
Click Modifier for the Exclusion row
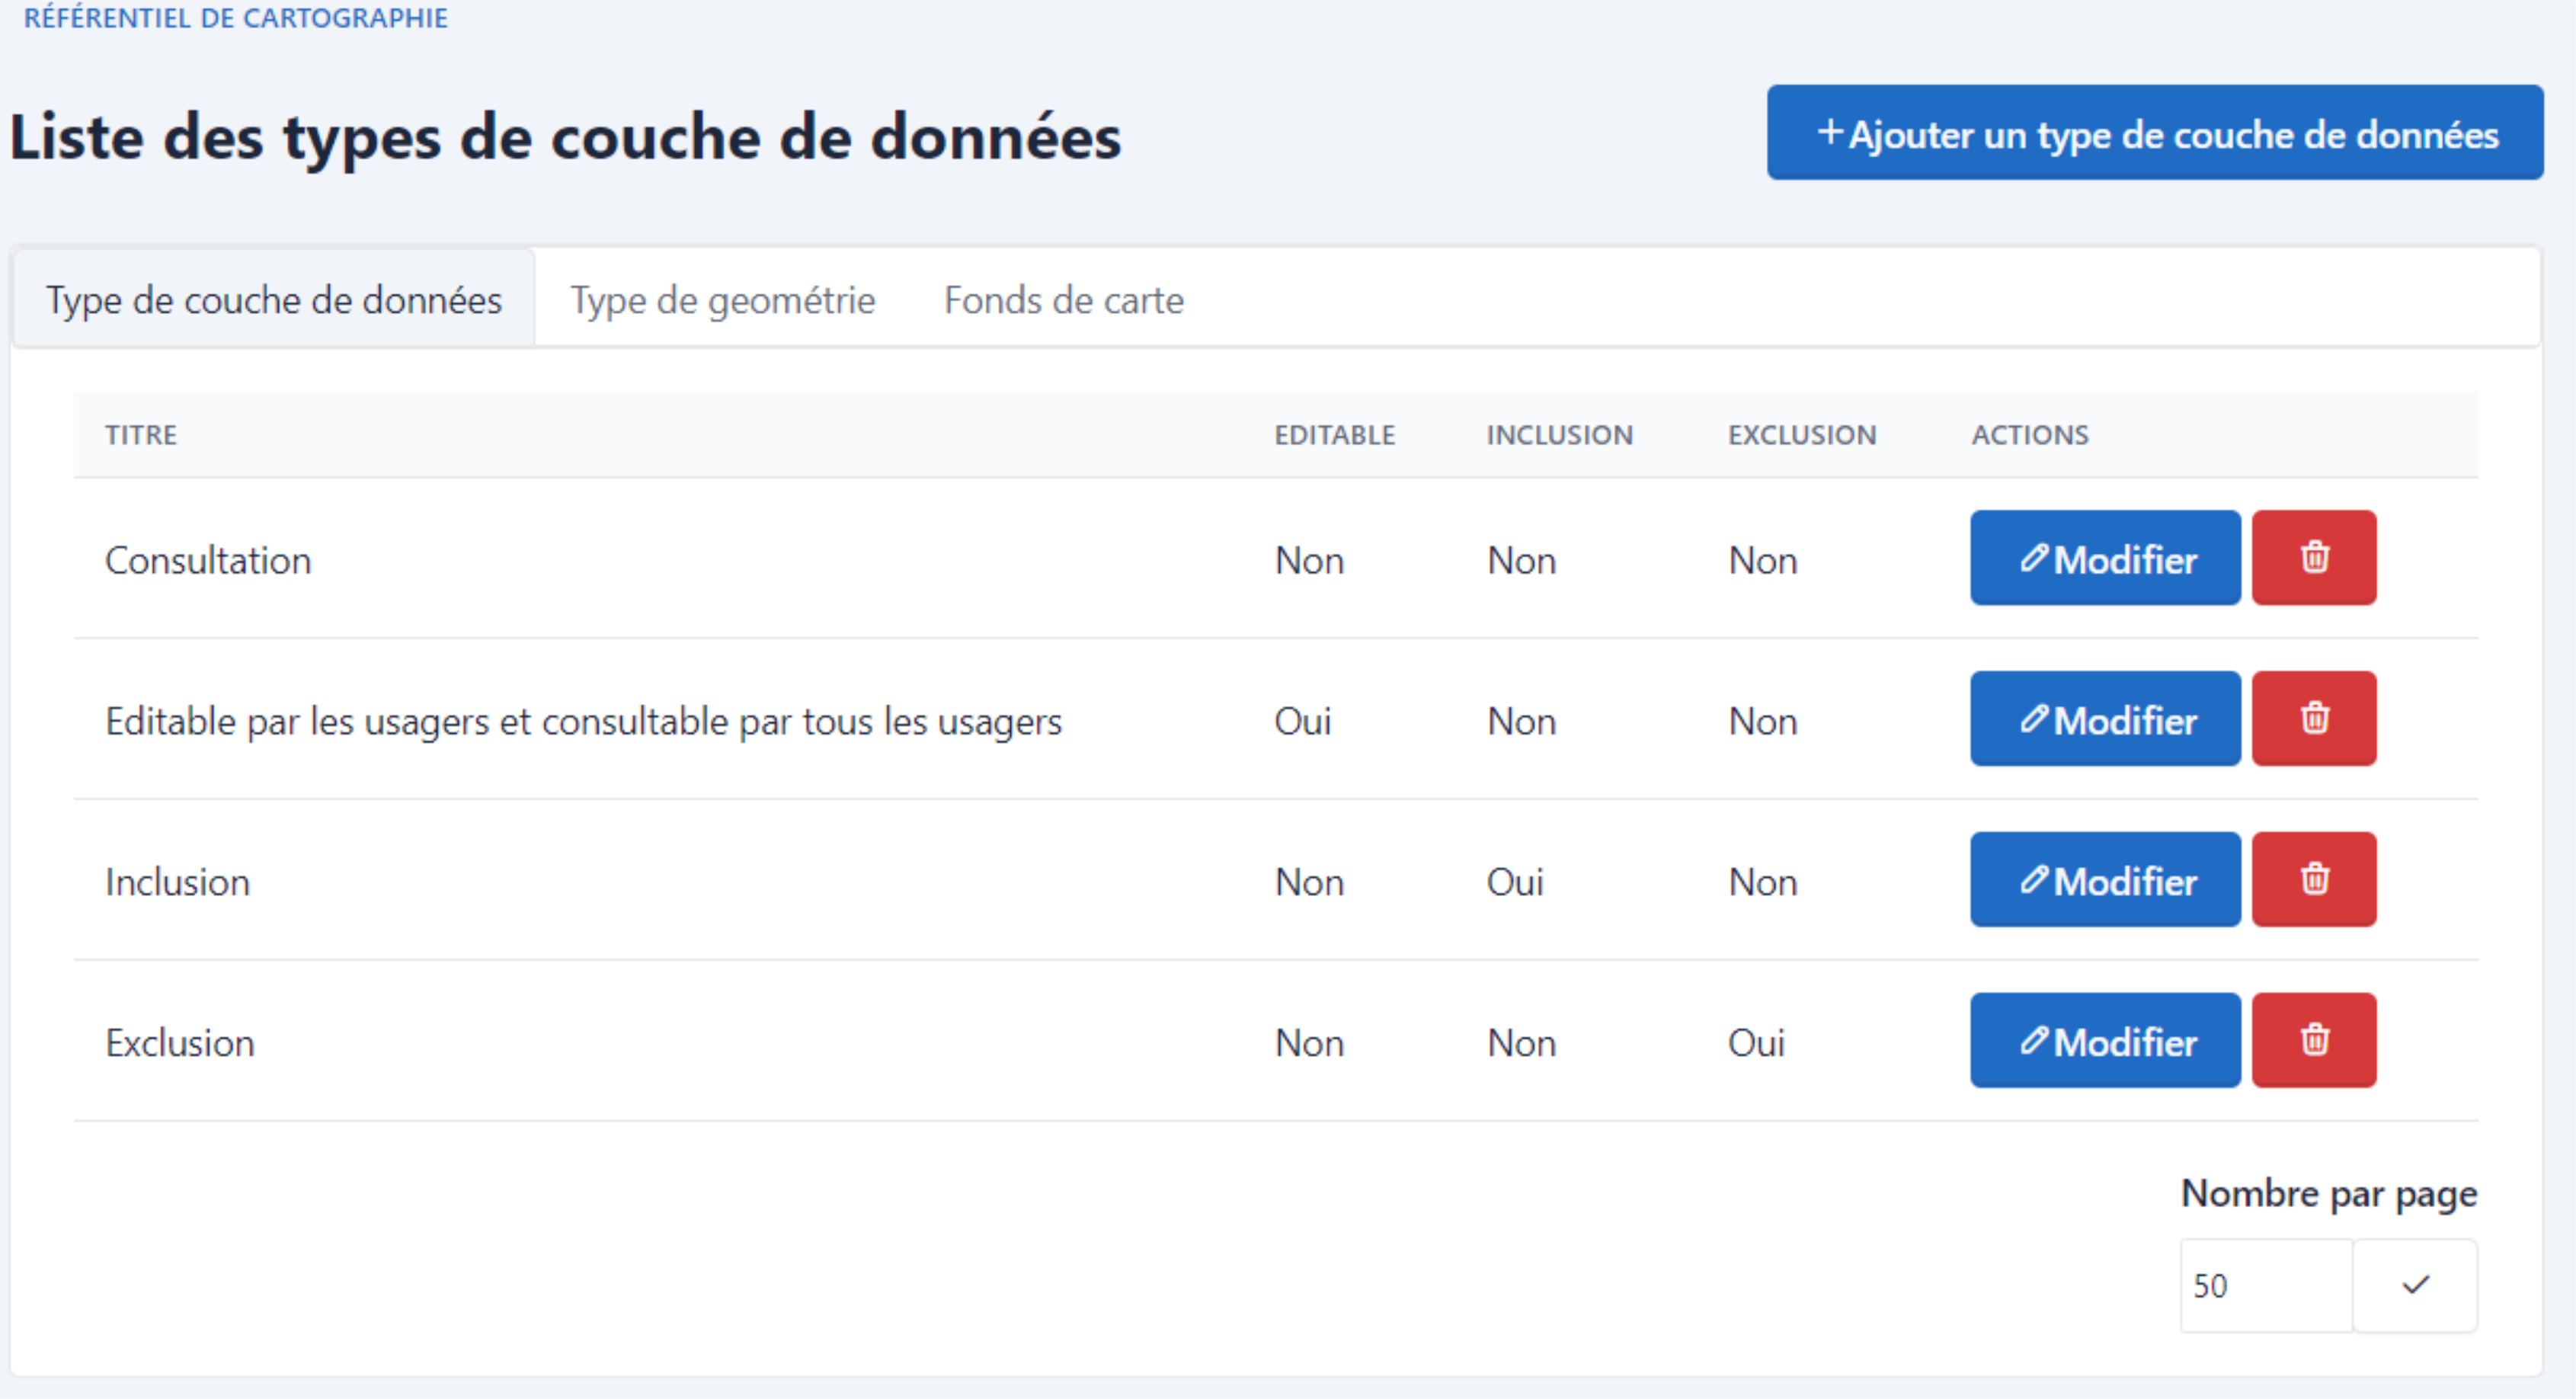click(2104, 1040)
